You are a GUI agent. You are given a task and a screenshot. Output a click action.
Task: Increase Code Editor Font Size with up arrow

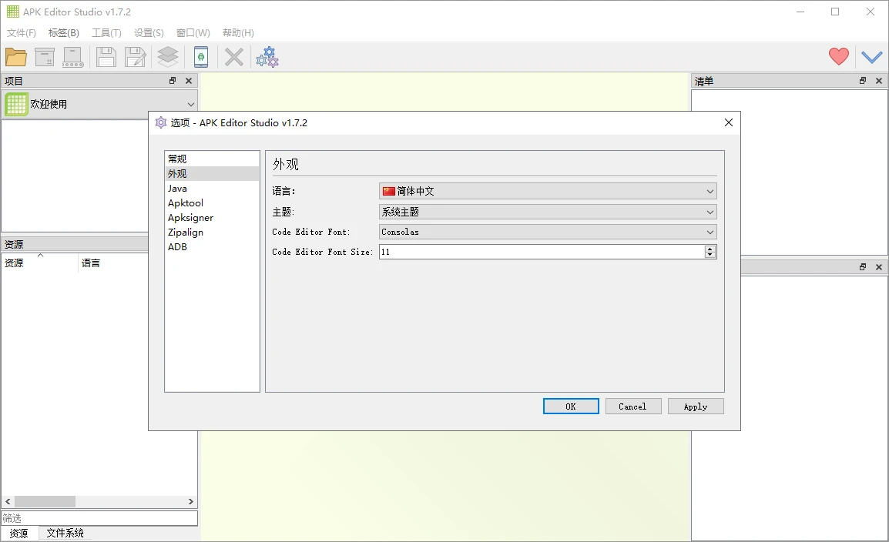(x=710, y=249)
